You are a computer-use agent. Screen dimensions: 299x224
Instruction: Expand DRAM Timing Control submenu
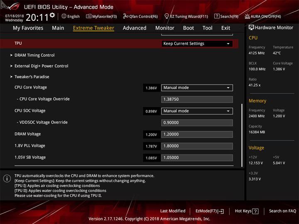tap(34, 55)
